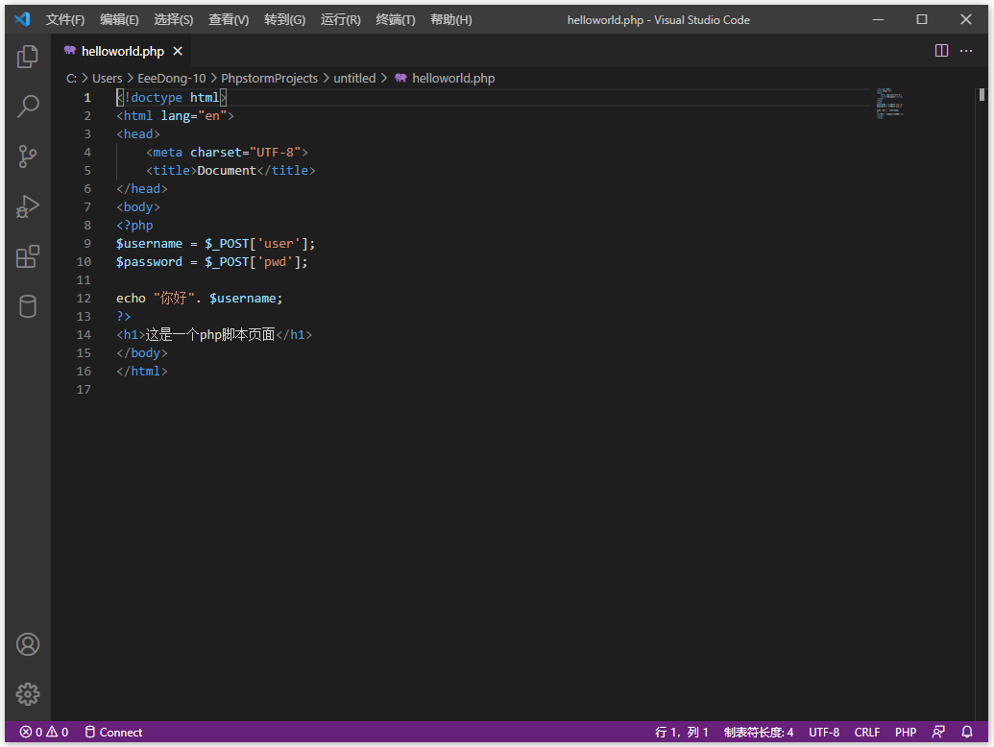
Task: Open the 文件(F) menu
Action: 65,20
